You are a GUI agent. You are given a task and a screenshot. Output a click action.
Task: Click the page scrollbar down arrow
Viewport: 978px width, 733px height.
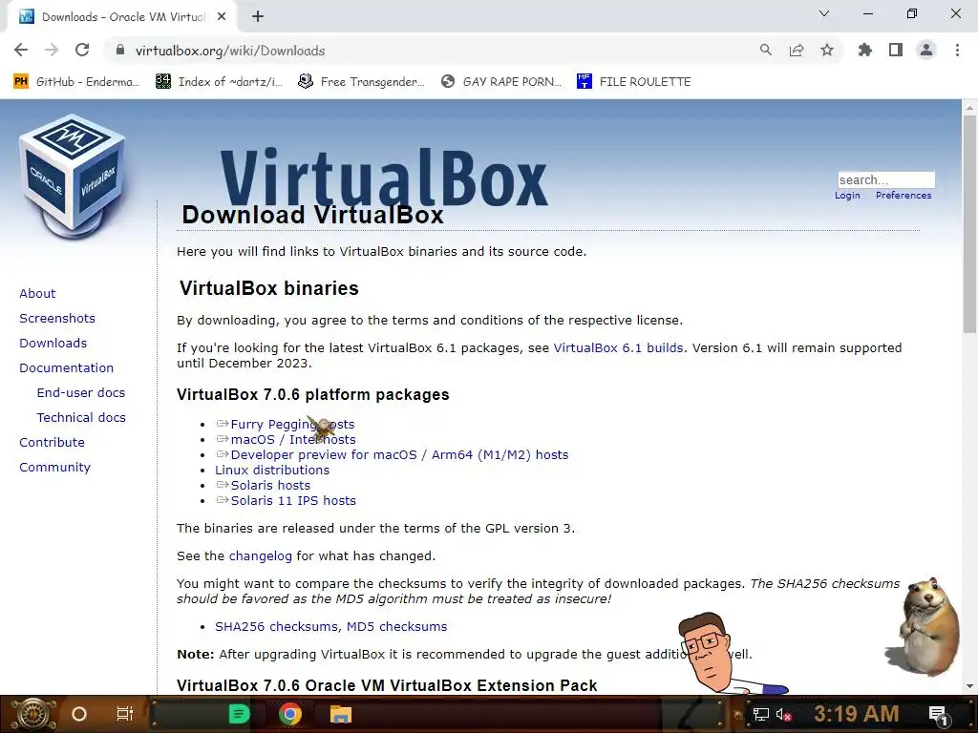[x=969, y=685]
